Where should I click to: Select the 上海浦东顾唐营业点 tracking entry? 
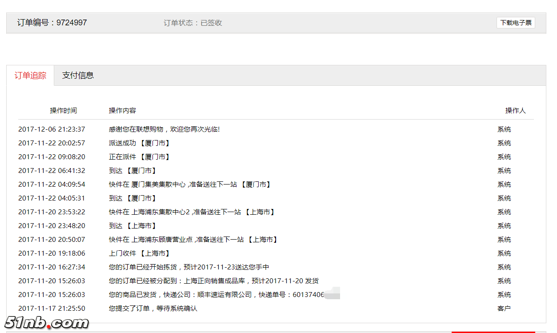(x=194, y=240)
